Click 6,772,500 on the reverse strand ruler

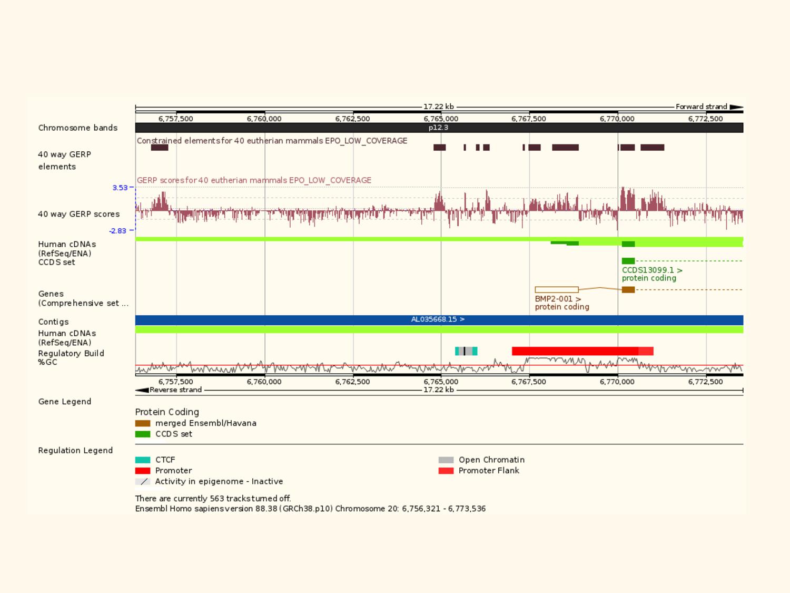coord(706,382)
